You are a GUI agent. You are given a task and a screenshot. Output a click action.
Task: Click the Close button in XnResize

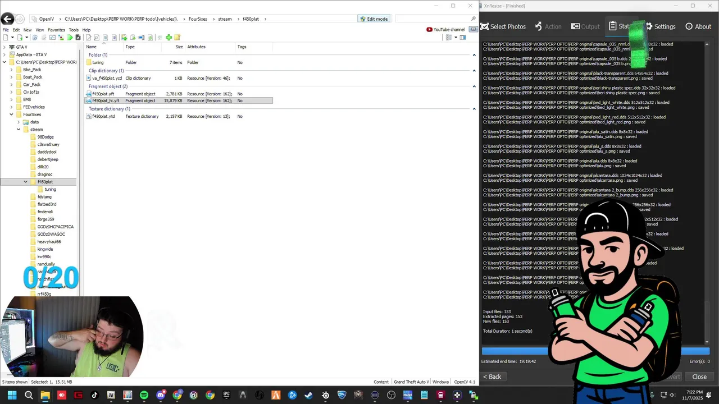(x=699, y=377)
